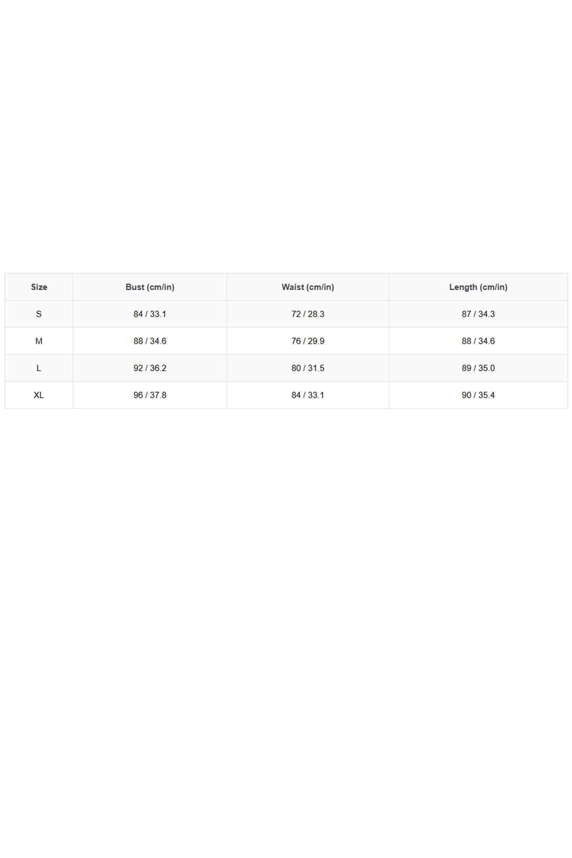Viewport: 572px width, 858px height.
Task: Click the bust value 88 / 34.6
Action: pos(150,341)
